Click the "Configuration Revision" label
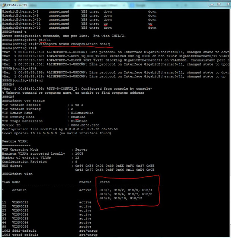Screen dimensions: 231x238 [24, 162]
